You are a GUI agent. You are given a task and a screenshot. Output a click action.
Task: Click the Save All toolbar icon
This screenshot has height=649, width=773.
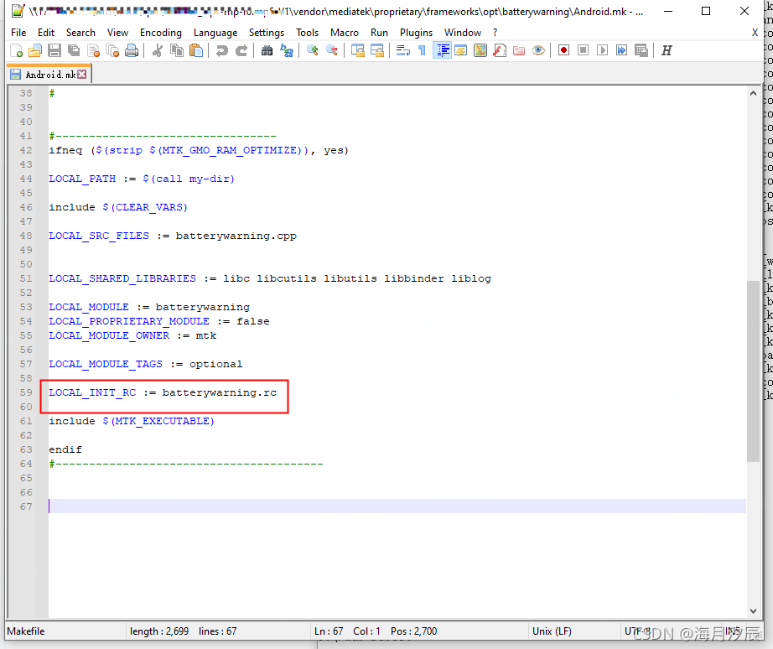pyautogui.click(x=73, y=50)
